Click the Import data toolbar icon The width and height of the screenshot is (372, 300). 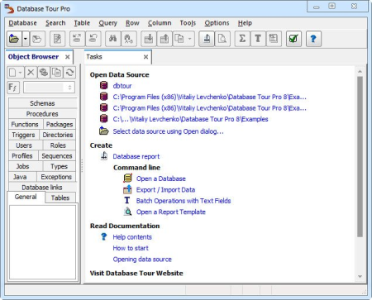[149, 39]
